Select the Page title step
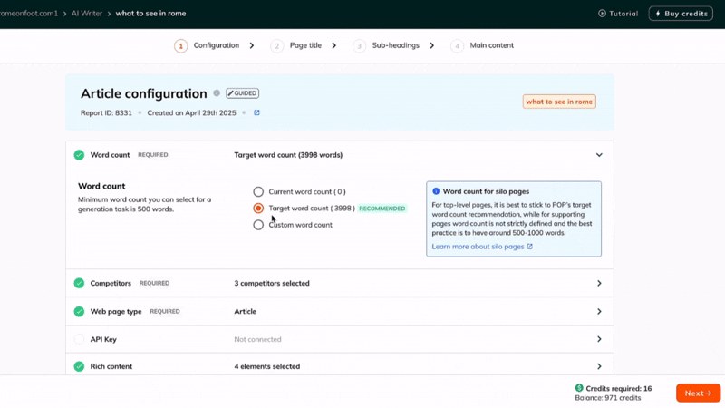Image resolution: width=725 pixels, height=408 pixels. (305, 45)
